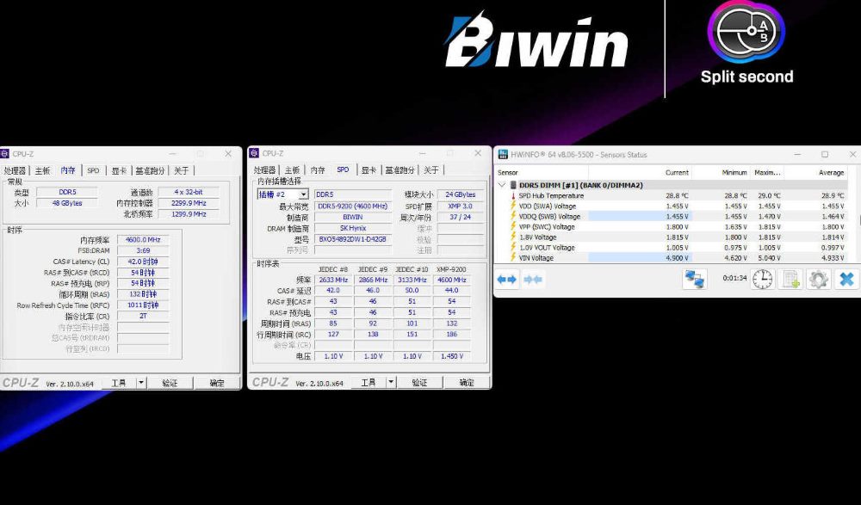Open the 插槽 #2 slot selection dropdown
Screen dimensions: 861x505
click(303, 195)
